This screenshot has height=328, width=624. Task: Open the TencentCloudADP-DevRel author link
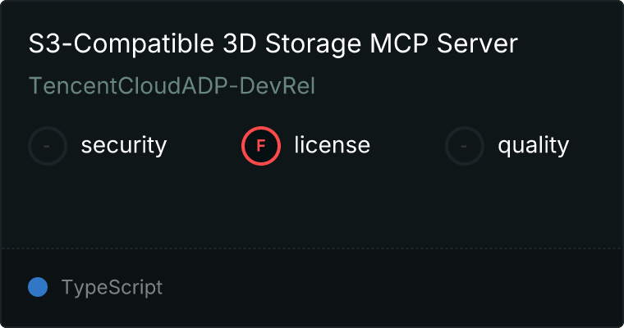[x=172, y=86]
